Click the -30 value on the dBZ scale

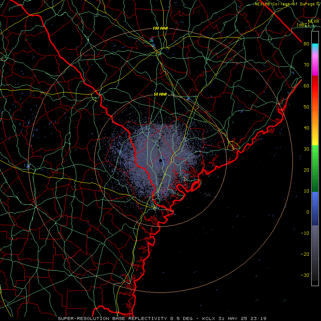coord(305,275)
